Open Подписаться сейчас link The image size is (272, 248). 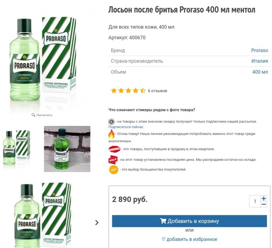(x=126, y=127)
